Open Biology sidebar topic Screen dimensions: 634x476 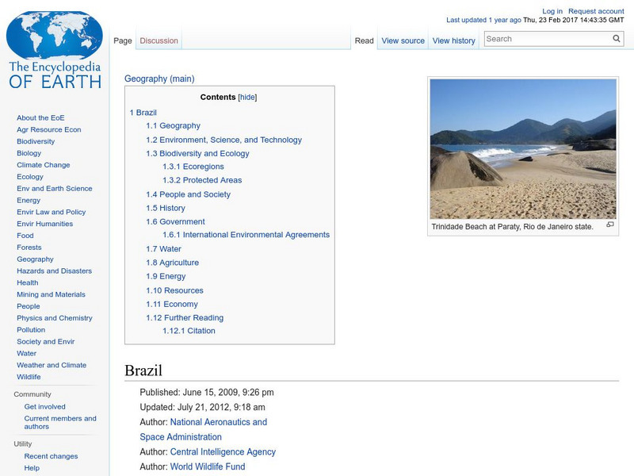29,153
